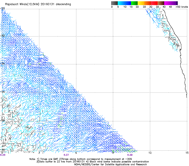This screenshot has width=189, height=166.
Task: Click the note about black wind barbs contamination
Action: [117, 162]
